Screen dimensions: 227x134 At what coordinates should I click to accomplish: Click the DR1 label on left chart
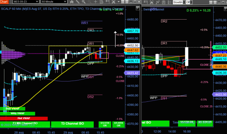91,43
